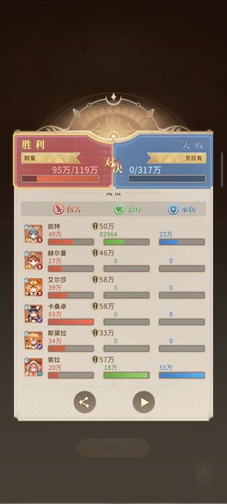The width and height of the screenshot is (227, 504).
Task: Tap the share icon button
Action: coord(85,402)
